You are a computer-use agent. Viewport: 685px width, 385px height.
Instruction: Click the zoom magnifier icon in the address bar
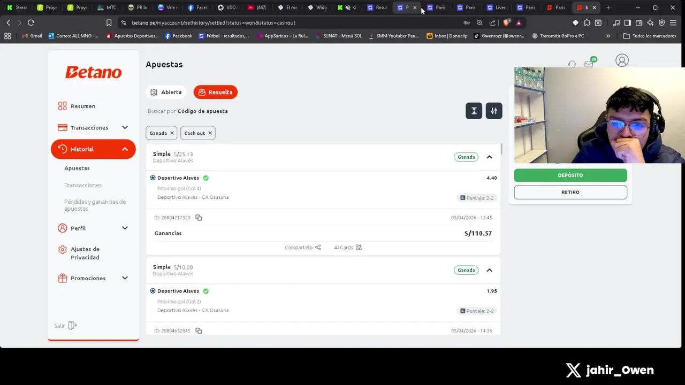coord(479,22)
